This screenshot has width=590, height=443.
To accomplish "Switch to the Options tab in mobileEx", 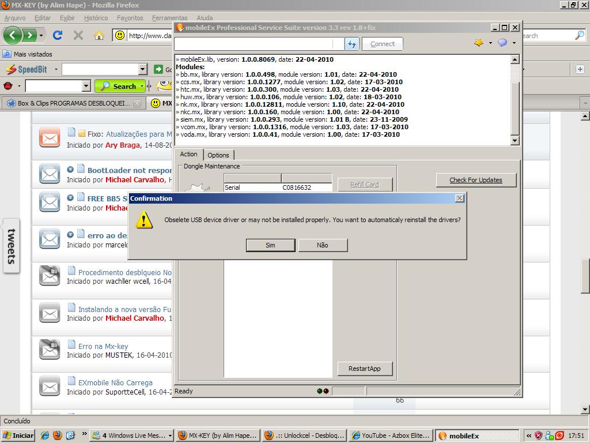I will point(218,155).
